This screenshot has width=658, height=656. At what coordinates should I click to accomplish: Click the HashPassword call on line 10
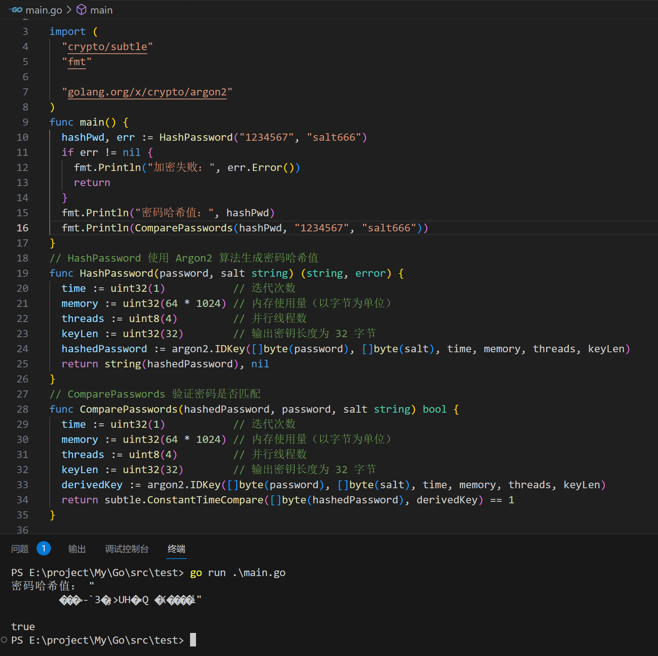(196, 138)
